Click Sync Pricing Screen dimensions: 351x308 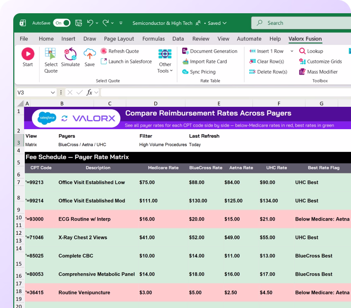[199, 72]
